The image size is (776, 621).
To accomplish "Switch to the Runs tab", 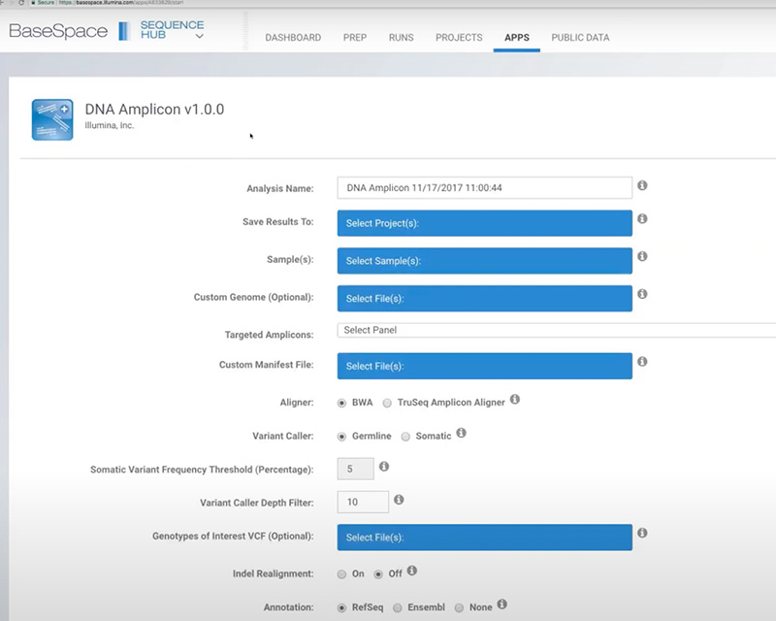I will tap(401, 38).
